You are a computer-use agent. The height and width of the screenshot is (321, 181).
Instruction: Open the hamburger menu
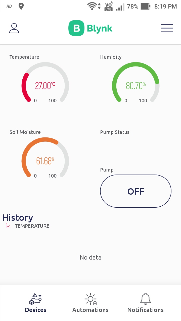pyautogui.click(x=167, y=28)
